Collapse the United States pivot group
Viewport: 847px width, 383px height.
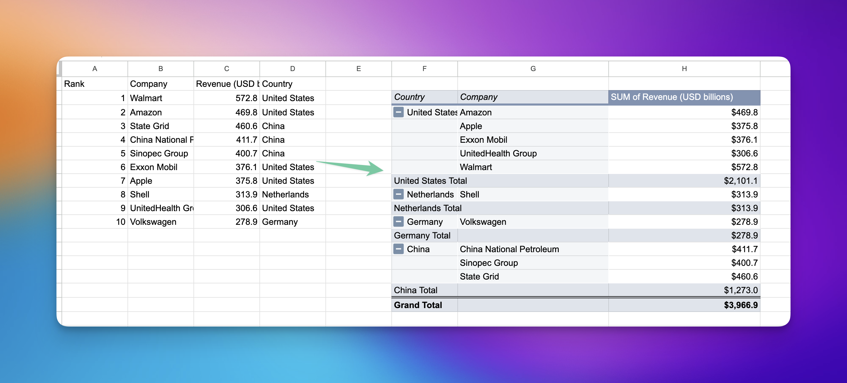[x=398, y=112]
